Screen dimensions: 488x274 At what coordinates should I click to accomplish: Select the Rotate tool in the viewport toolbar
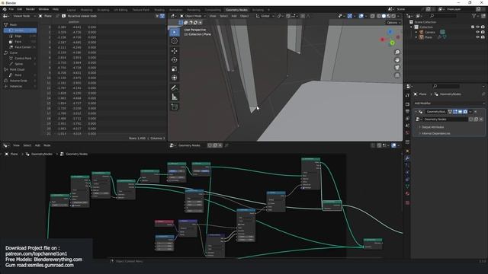coord(175,59)
